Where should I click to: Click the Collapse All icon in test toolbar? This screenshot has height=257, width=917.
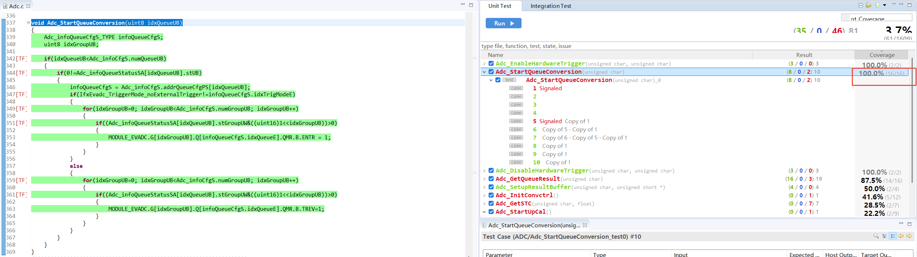click(860, 5)
